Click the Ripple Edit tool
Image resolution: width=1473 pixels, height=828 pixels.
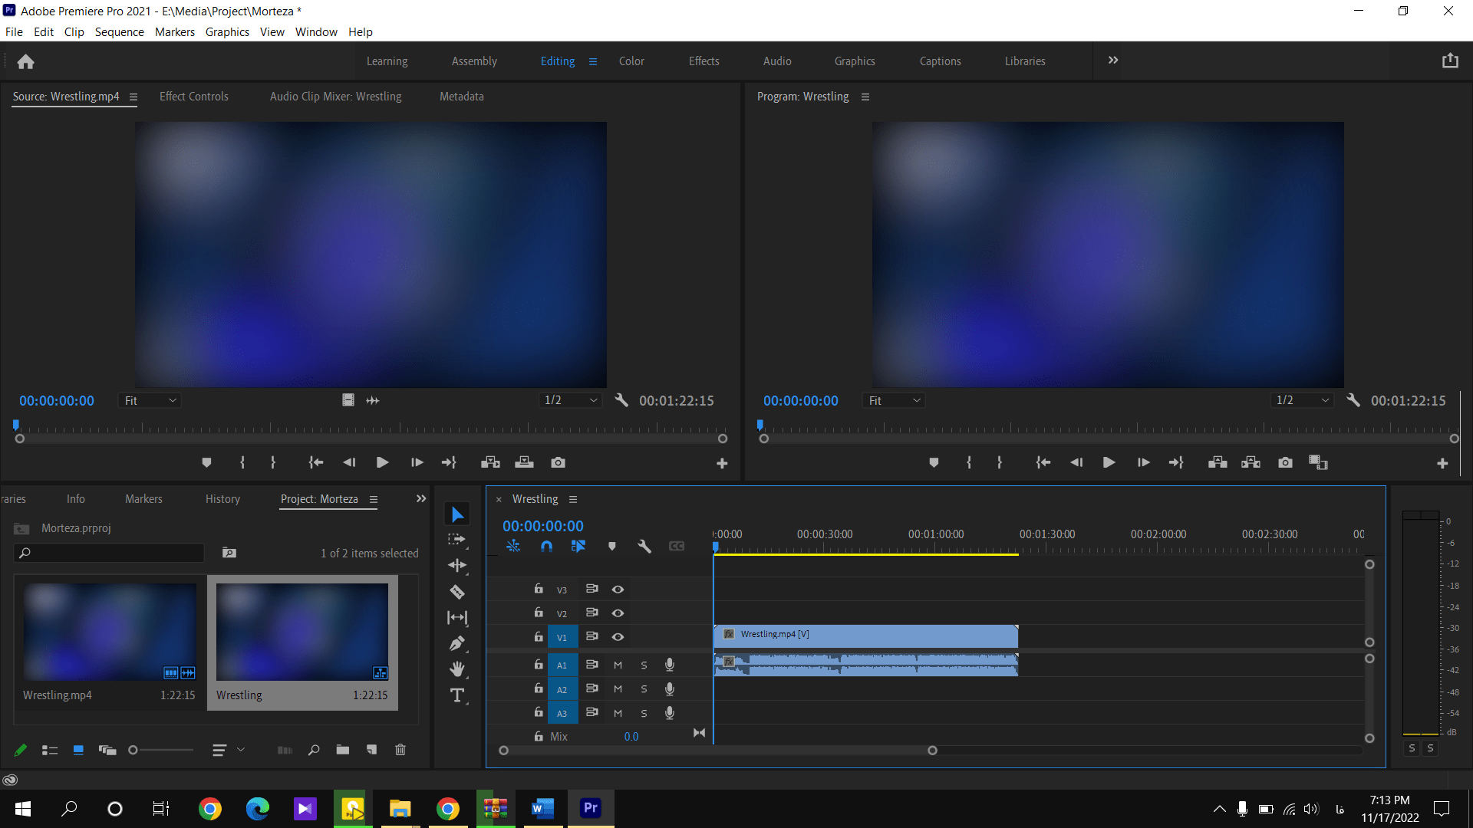coord(458,565)
